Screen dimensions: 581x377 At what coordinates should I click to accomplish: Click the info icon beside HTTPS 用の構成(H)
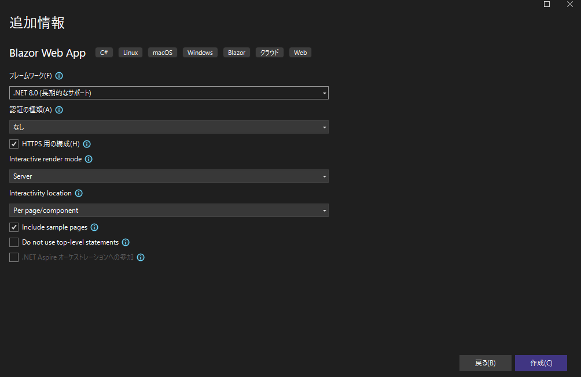pos(87,144)
